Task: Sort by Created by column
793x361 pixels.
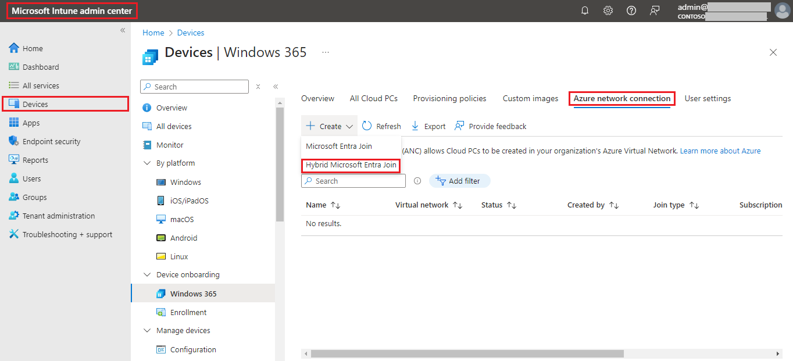Action: pyautogui.click(x=593, y=205)
